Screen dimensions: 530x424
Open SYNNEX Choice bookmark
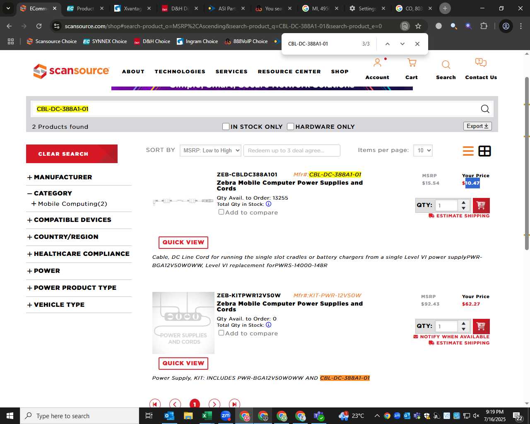[x=105, y=41]
